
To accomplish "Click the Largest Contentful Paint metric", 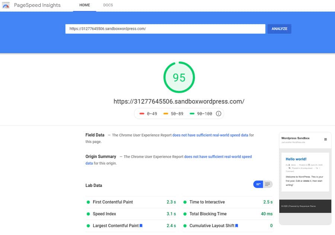I will coord(131,226).
